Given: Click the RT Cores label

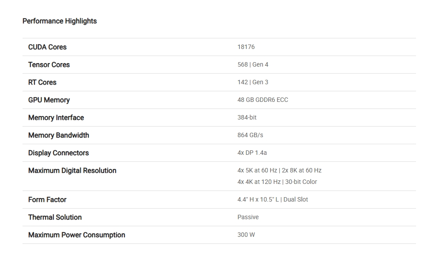Looking at the screenshot, I should [x=42, y=82].
